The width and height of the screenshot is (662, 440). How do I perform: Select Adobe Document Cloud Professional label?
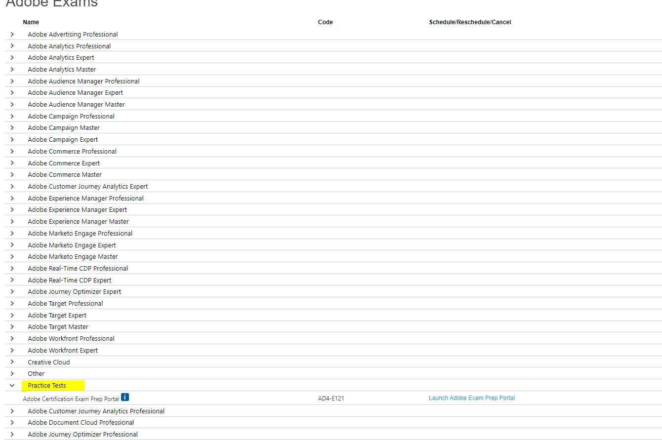point(81,422)
